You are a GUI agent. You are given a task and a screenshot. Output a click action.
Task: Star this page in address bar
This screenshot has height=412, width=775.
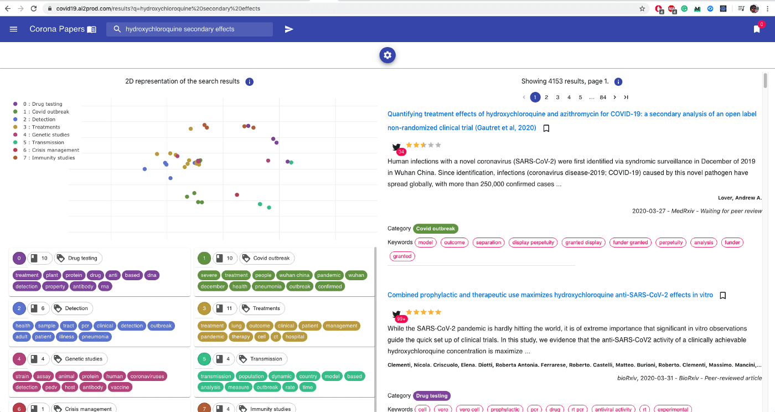click(642, 8)
